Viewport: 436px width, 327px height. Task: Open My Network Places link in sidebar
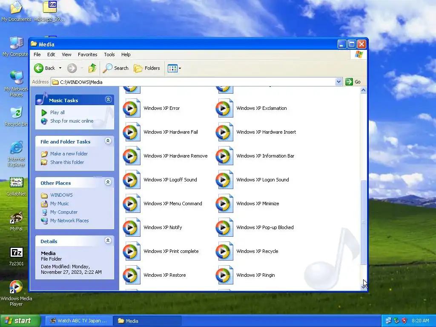pyautogui.click(x=69, y=221)
